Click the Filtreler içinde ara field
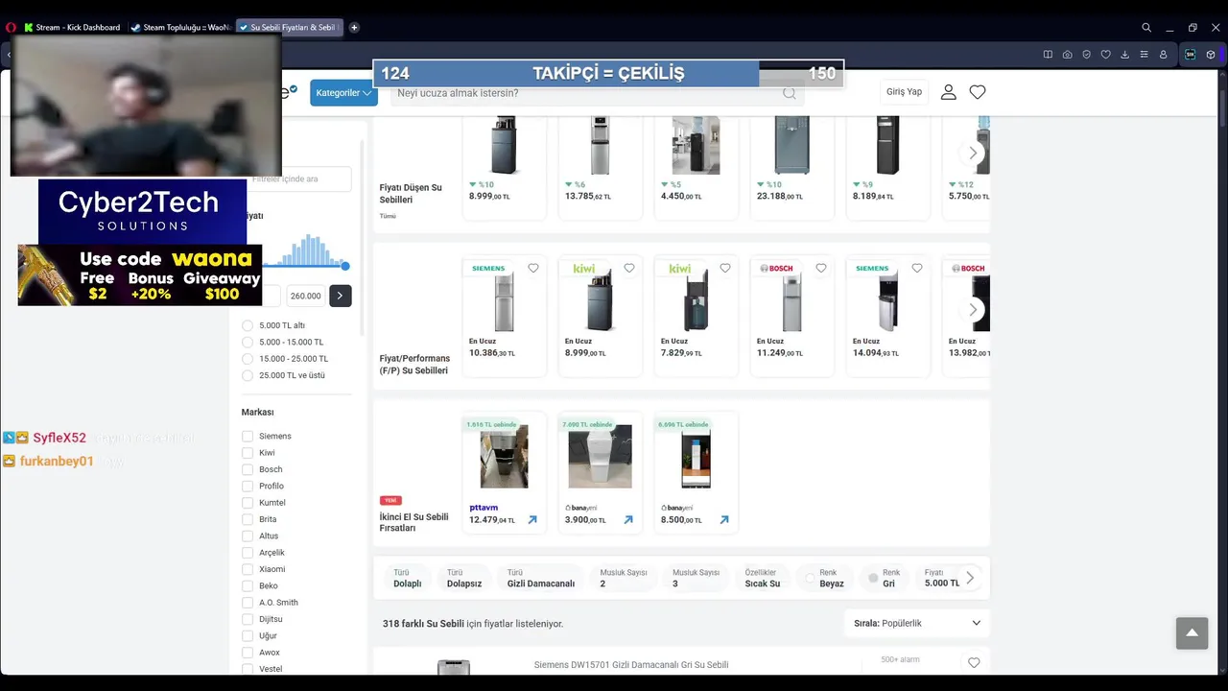The height and width of the screenshot is (691, 1228). pos(298,179)
